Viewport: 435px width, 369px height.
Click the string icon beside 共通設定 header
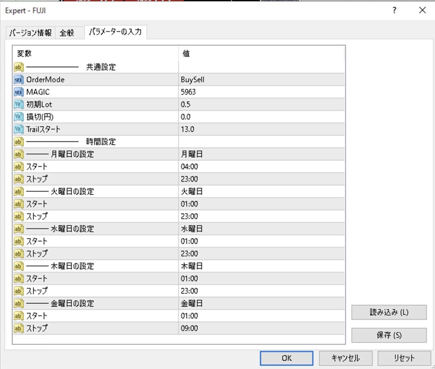click(x=18, y=67)
